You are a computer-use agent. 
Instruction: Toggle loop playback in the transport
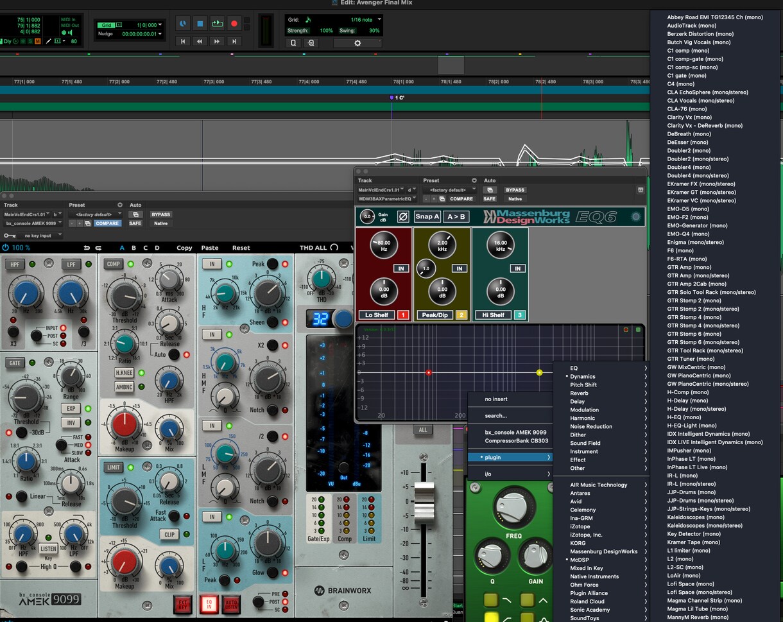[217, 24]
